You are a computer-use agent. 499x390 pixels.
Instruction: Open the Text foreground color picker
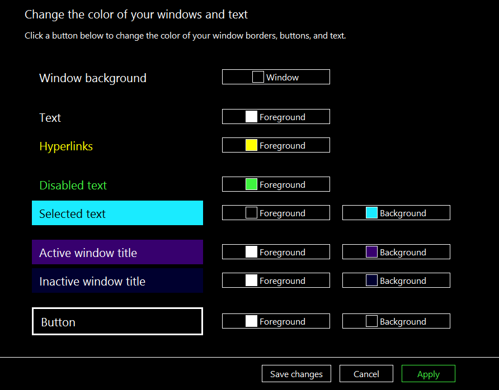tap(276, 117)
